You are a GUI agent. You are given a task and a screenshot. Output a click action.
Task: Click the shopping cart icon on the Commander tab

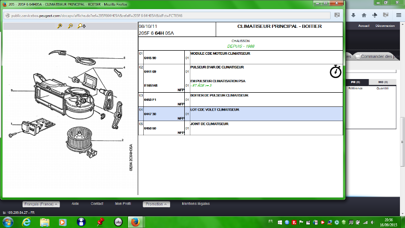[358, 56]
